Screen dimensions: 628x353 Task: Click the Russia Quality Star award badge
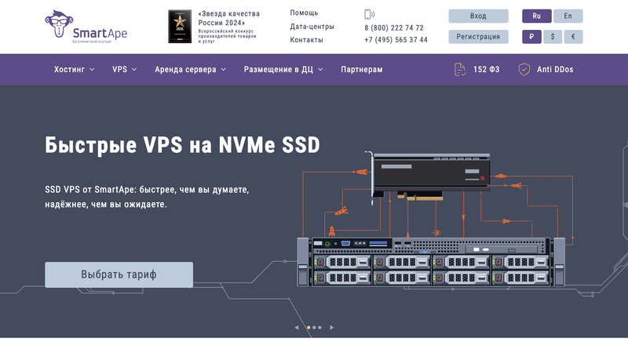[x=180, y=27]
